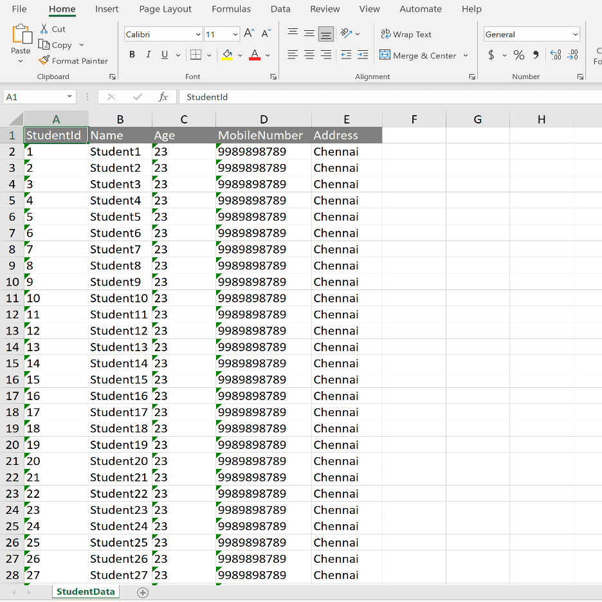Open Clipboard group dialog launcher
The image size is (602, 602).
(113, 77)
